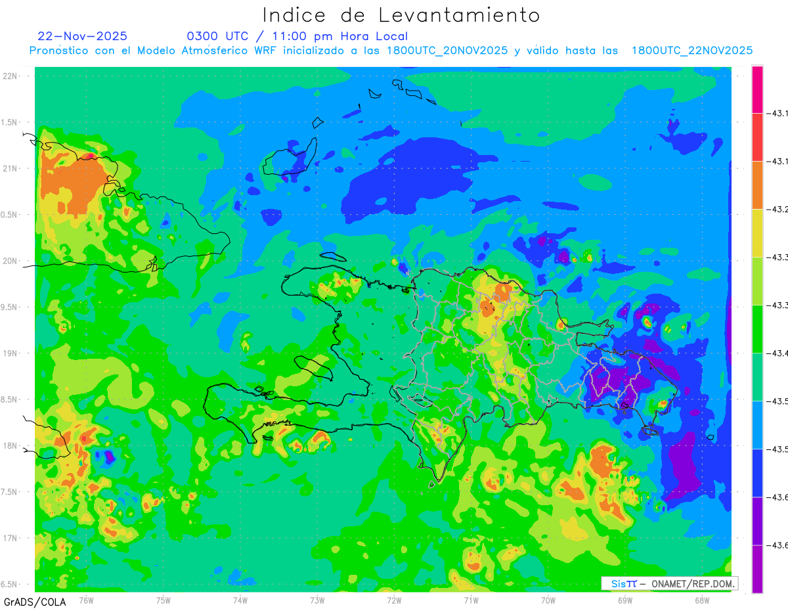Click the "69W" longitude label
788x609 pixels.
[x=625, y=600]
